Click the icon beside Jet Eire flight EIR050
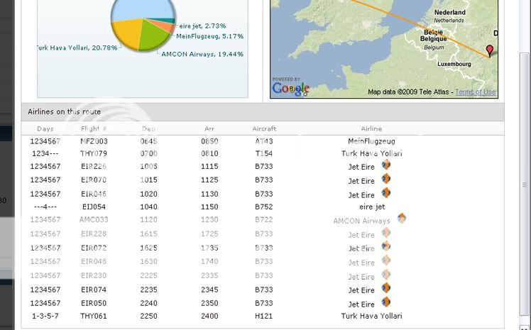 (x=386, y=302)
